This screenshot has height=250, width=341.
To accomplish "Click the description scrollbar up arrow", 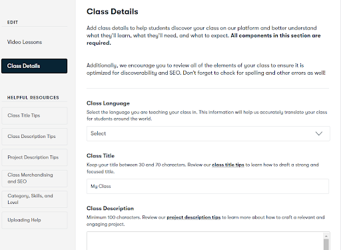I will coord(326,236).
